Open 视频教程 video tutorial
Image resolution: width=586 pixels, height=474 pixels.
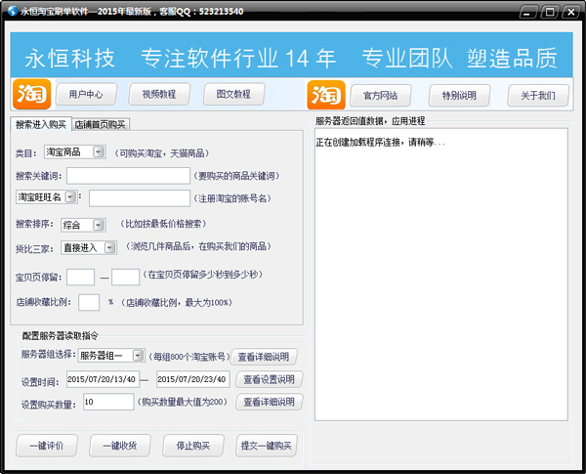pyautogui.click(x=159, y=95)
